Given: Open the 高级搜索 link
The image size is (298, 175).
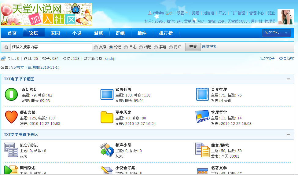Looking at the screenshot, I should [x=209, y=47].
